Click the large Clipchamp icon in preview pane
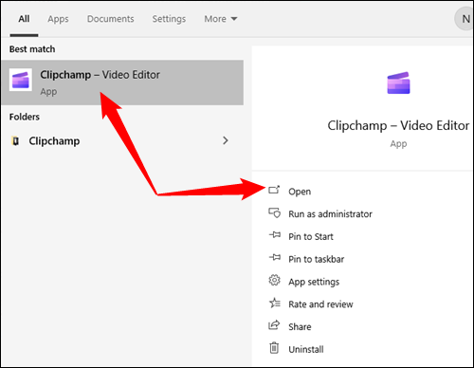Screen dimensions: 474x368 (398, 83)
